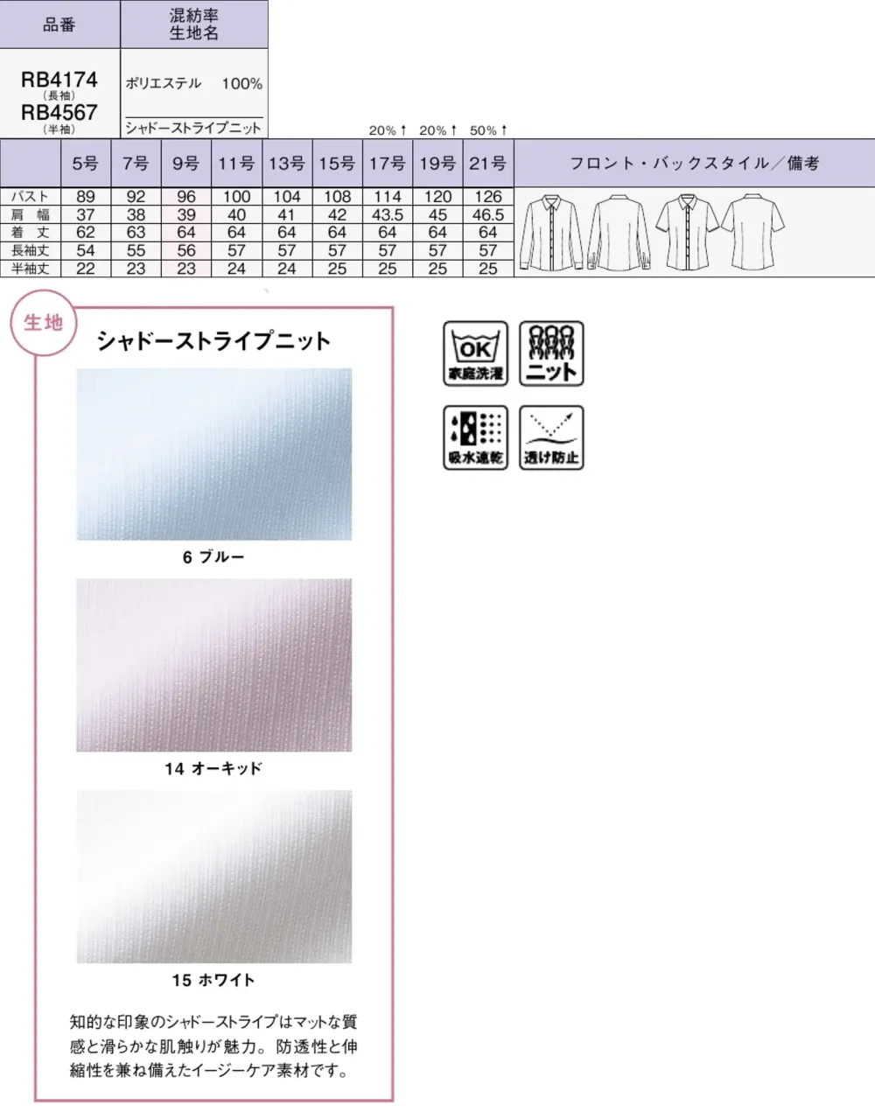Click the 吸水速乾 quick-dry icon
The height and width of the screenshot is (1119, 875).
click(475, 437)
